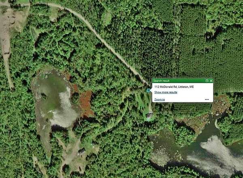The height and width of the screenshot is (178, 243).
Task: Close the Search result popup
Action: [211, 81]
